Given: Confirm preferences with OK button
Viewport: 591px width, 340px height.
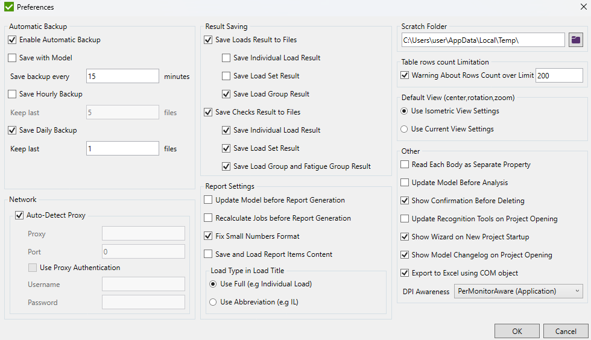Looking at the screenshot, I should pos(517,331).
